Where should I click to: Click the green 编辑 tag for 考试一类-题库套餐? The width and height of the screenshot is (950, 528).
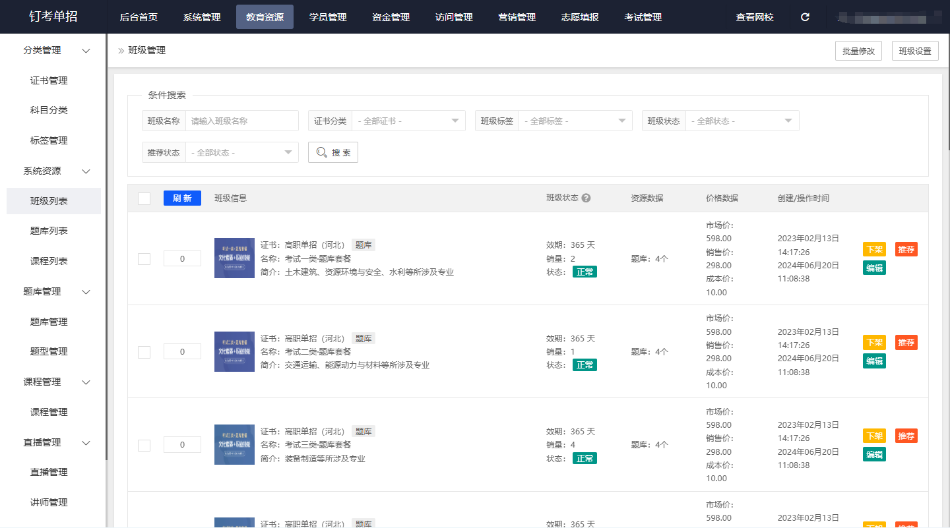pos(874,268)
